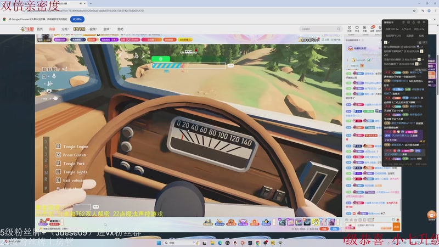439x247 pixels.
Task: Click the orange send button in chat
Action: point(396,227)
